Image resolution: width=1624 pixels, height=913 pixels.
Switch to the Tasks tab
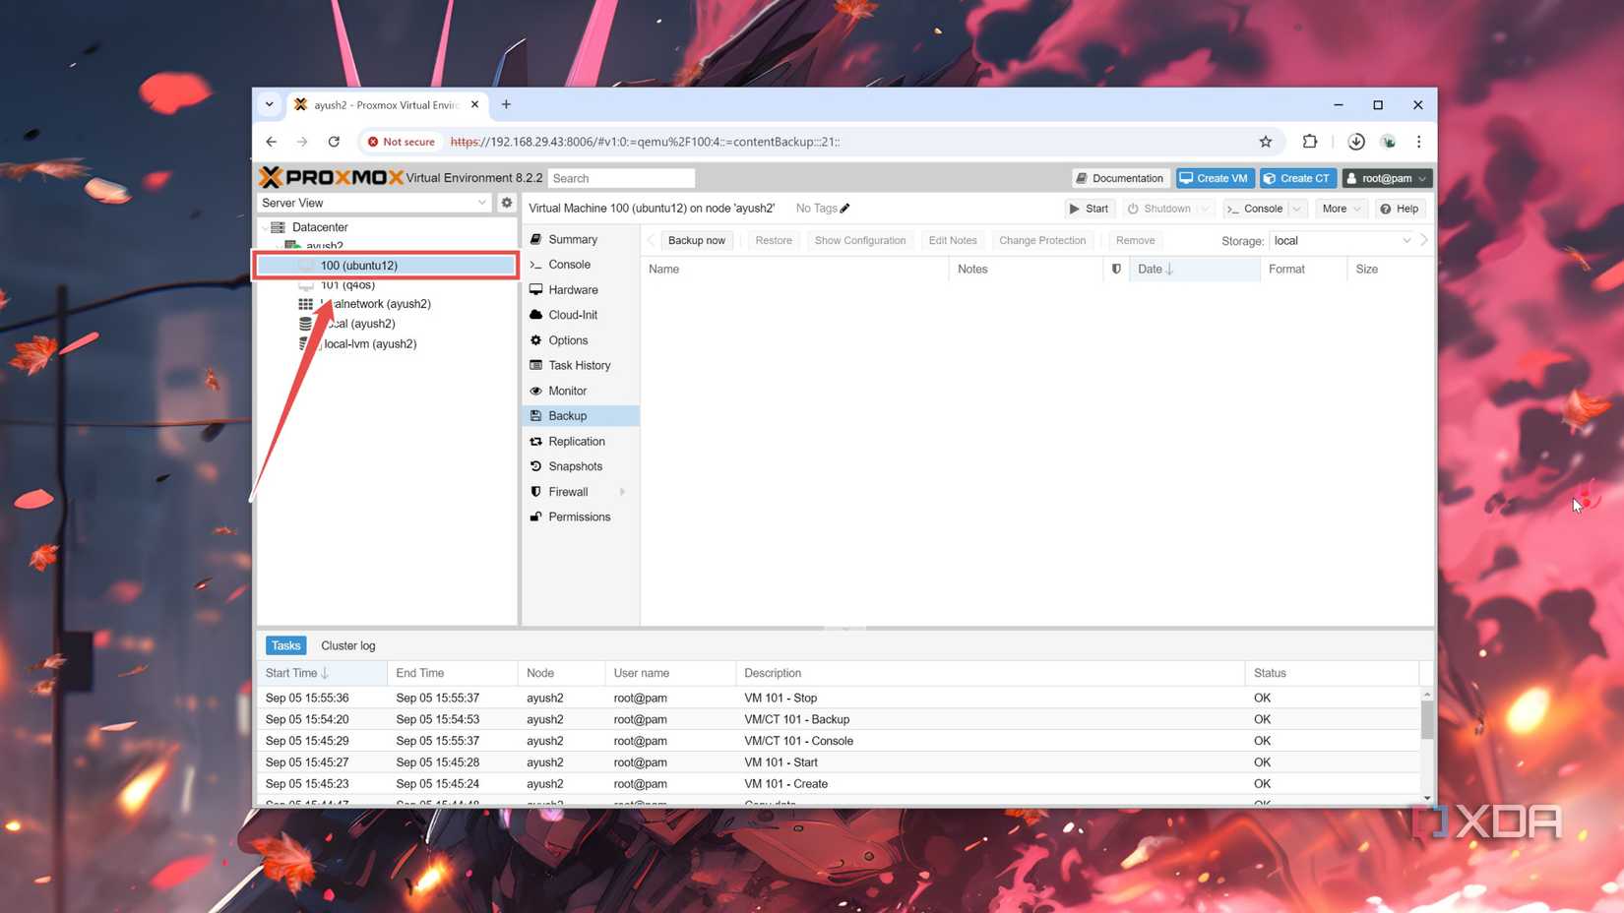pyautogui.click(x=285, y=645)
